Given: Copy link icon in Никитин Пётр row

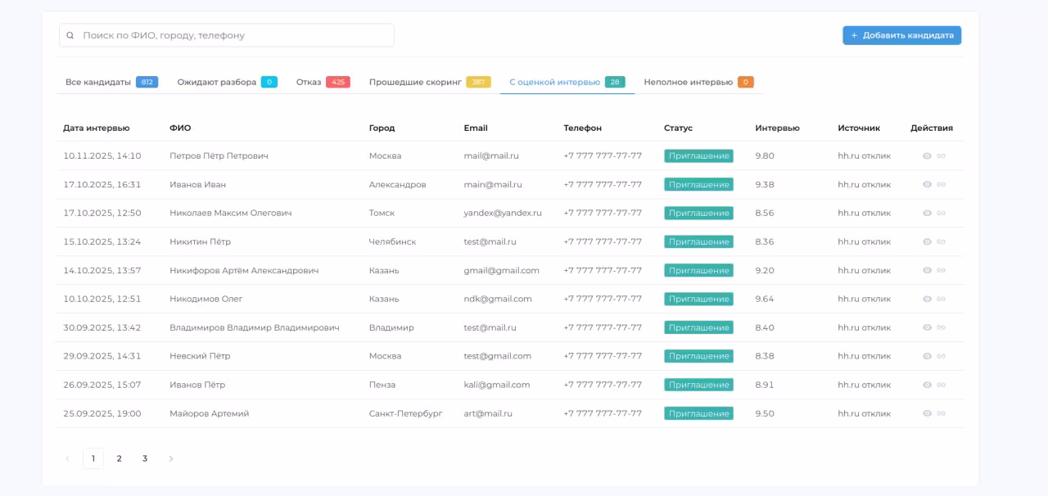Looking at the screenshot, I should point(942,241).
